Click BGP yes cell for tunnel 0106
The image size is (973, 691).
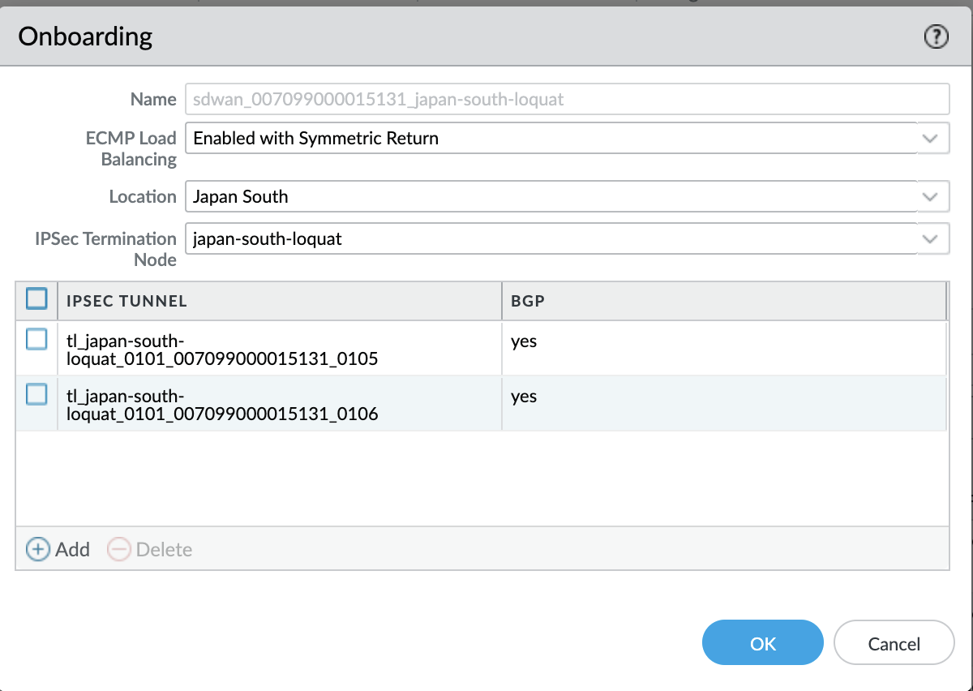tap(524, 397)
